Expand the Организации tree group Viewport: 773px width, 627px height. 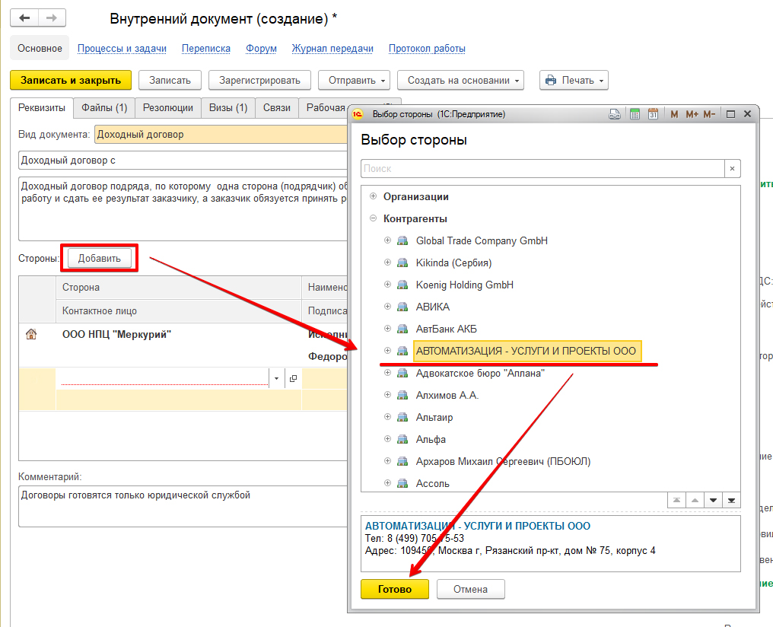tap(373, 196)
